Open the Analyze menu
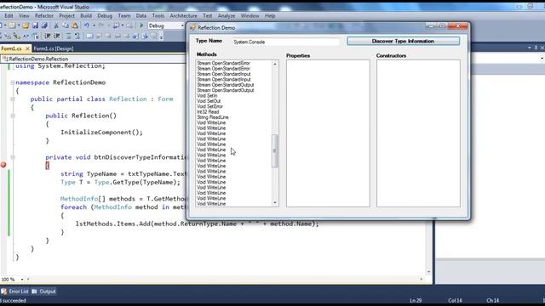Screen dimensions: 545x306 [227, 16]
